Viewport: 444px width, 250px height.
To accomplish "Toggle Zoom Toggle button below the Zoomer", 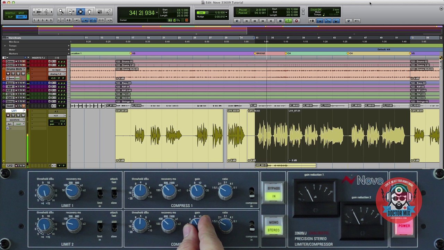I will pyautogui.click(x=61, y=20).
